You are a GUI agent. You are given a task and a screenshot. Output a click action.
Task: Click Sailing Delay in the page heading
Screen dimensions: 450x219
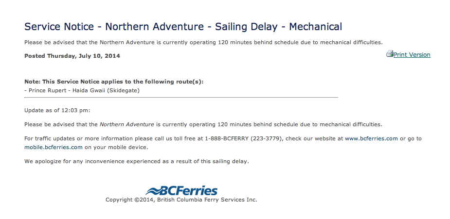246,27
